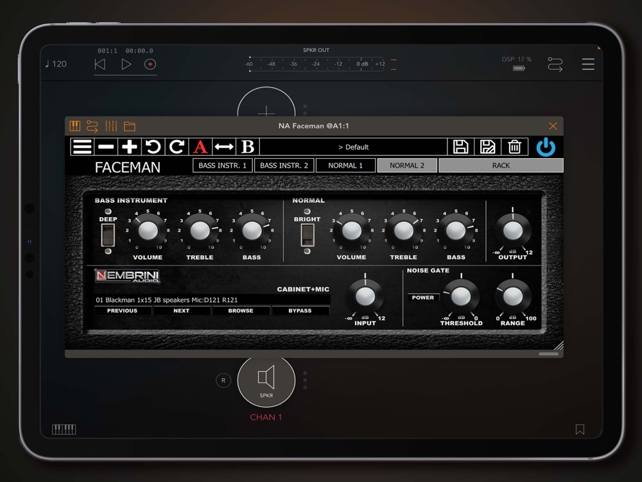
Task: Click the Bass Instrument BASS knob
Action: click(252, 231)
